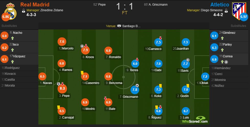Click the Real Madrid club crest
This screenshot has height=127, width=250.
click(10, 11)
